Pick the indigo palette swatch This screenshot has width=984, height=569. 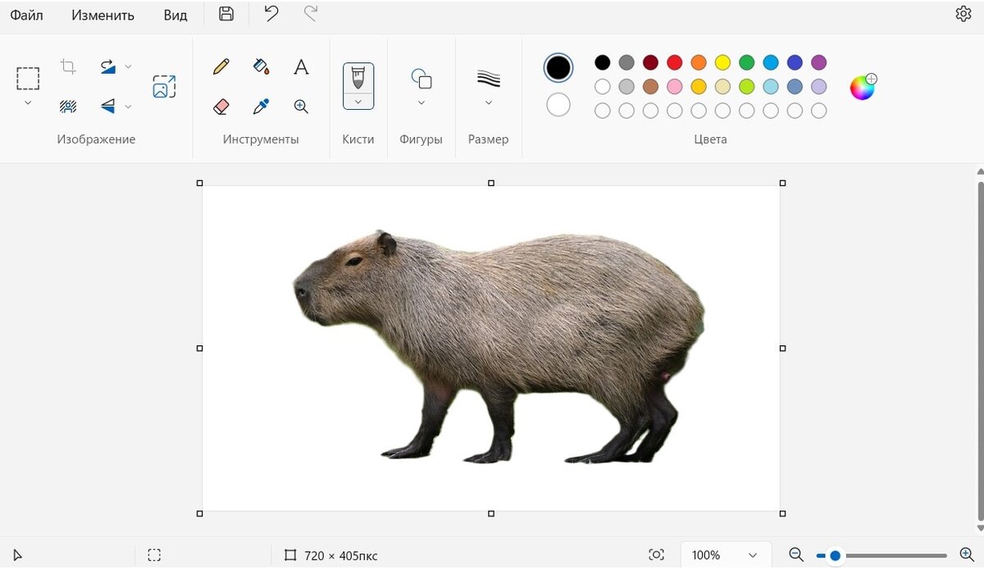tap(795, 62)
